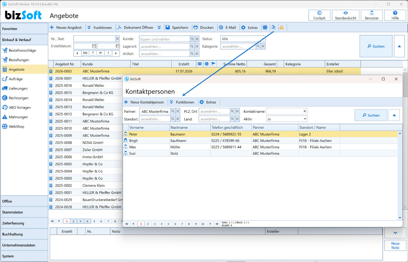The image size is (408, 262).
Task: Select Lieferungen in the sidebar
Action: pyautogui.click(x=24, y=89)
